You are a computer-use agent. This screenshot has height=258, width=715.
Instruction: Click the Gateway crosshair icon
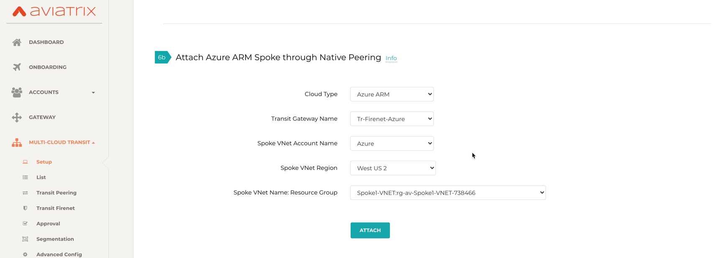click(17, 117)
